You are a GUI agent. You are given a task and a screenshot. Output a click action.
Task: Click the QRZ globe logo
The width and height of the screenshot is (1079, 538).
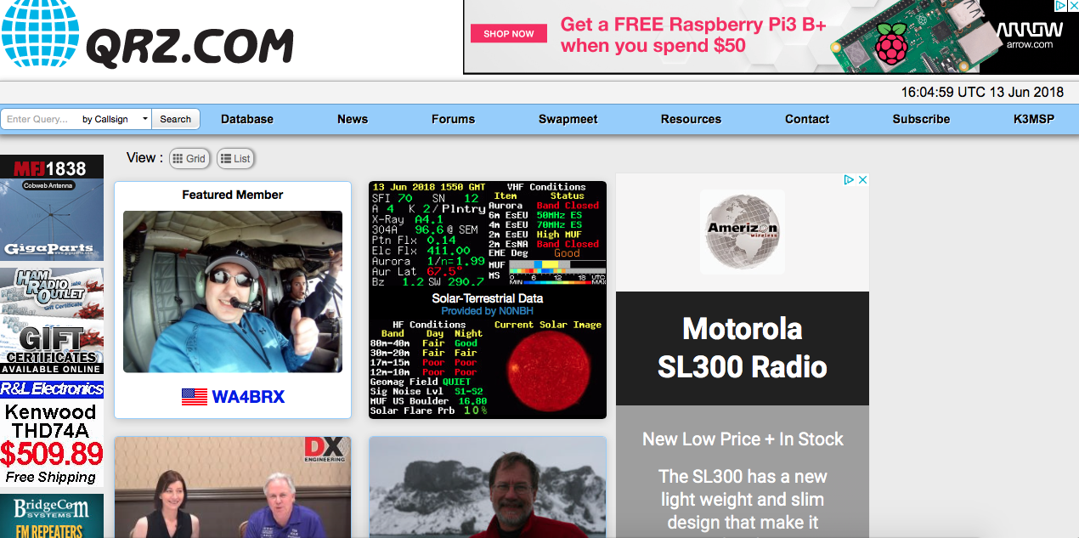39,34
